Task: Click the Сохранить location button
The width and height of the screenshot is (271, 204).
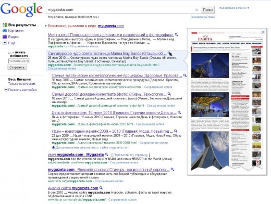Action: click(x=17, y=67)
